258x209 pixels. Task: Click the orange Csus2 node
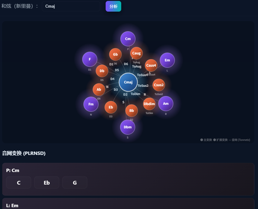(159, 85)
